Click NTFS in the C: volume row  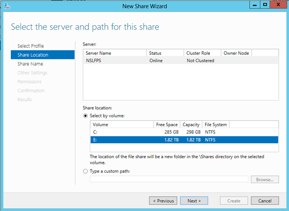point(210,132)
